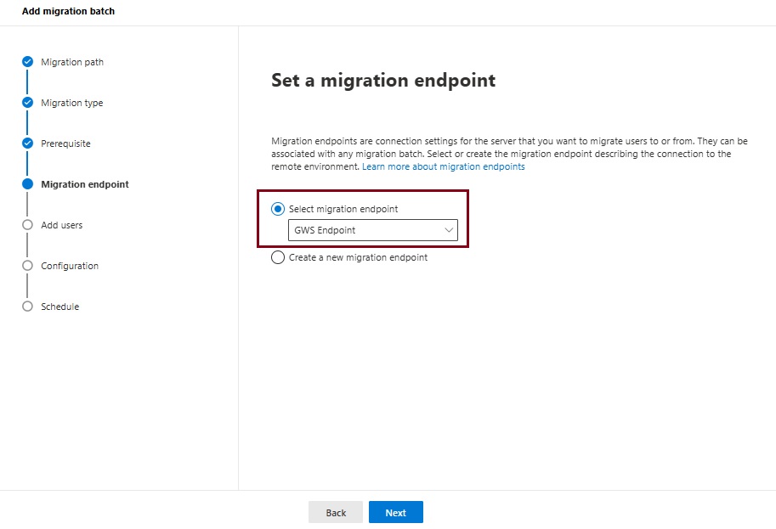The height and width of the screenshot is (529, 776).
Task: Expand the endpoint dropdown chevron arrow
Action: (x=449, y=230)
